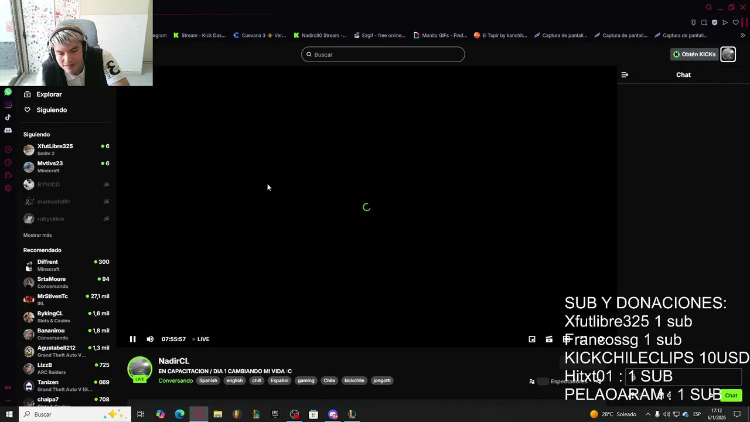Open recommended channel MrStivenTc

(66, 300)
